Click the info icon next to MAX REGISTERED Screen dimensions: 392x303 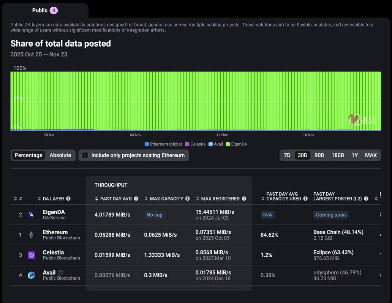tap(244, 199)
